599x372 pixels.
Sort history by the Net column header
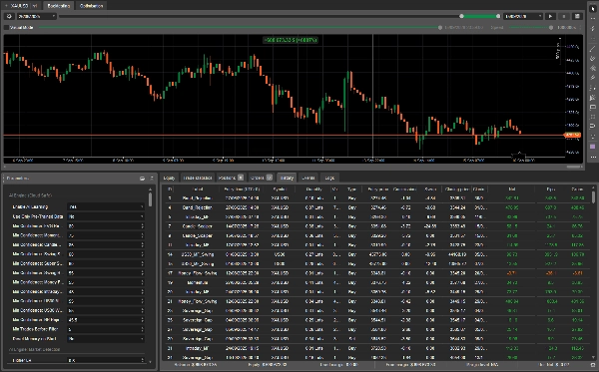point(512,188)
